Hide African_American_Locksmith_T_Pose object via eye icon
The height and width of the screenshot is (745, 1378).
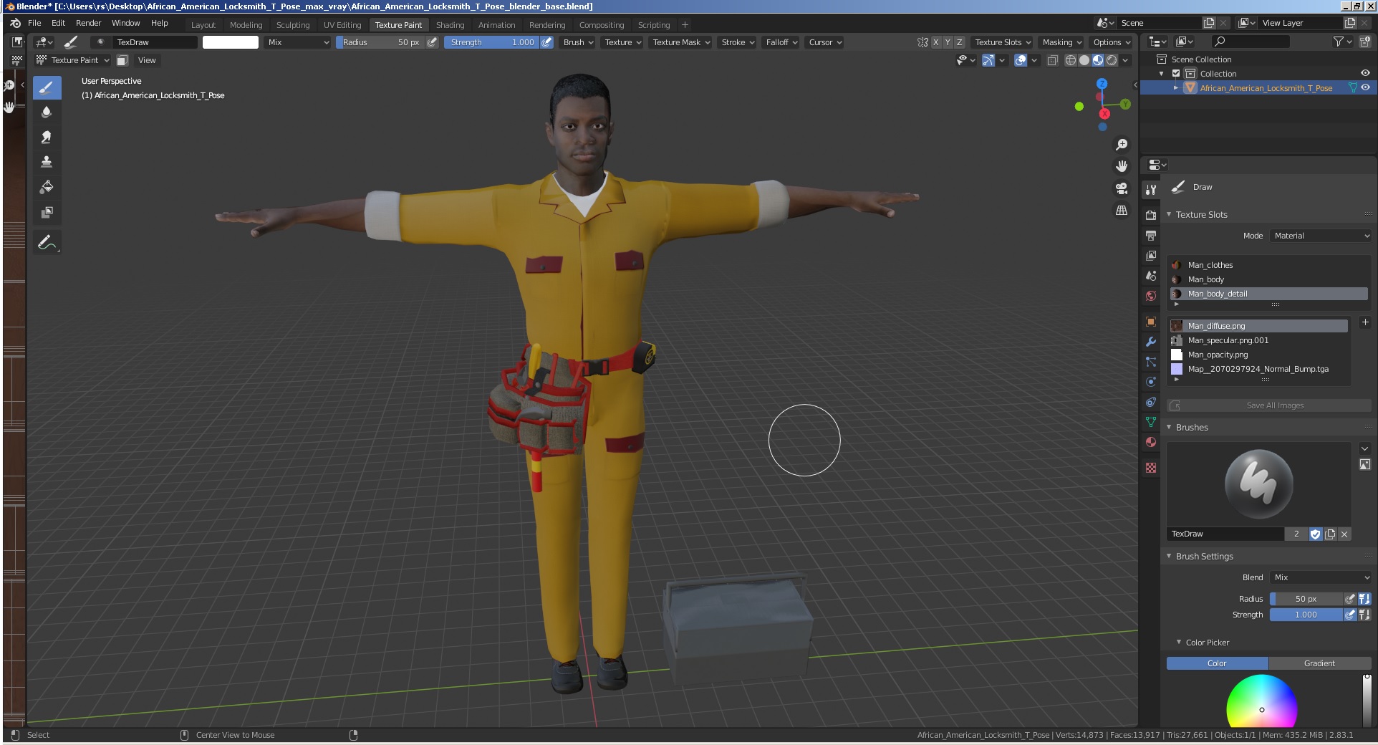tap(1365, 88)
